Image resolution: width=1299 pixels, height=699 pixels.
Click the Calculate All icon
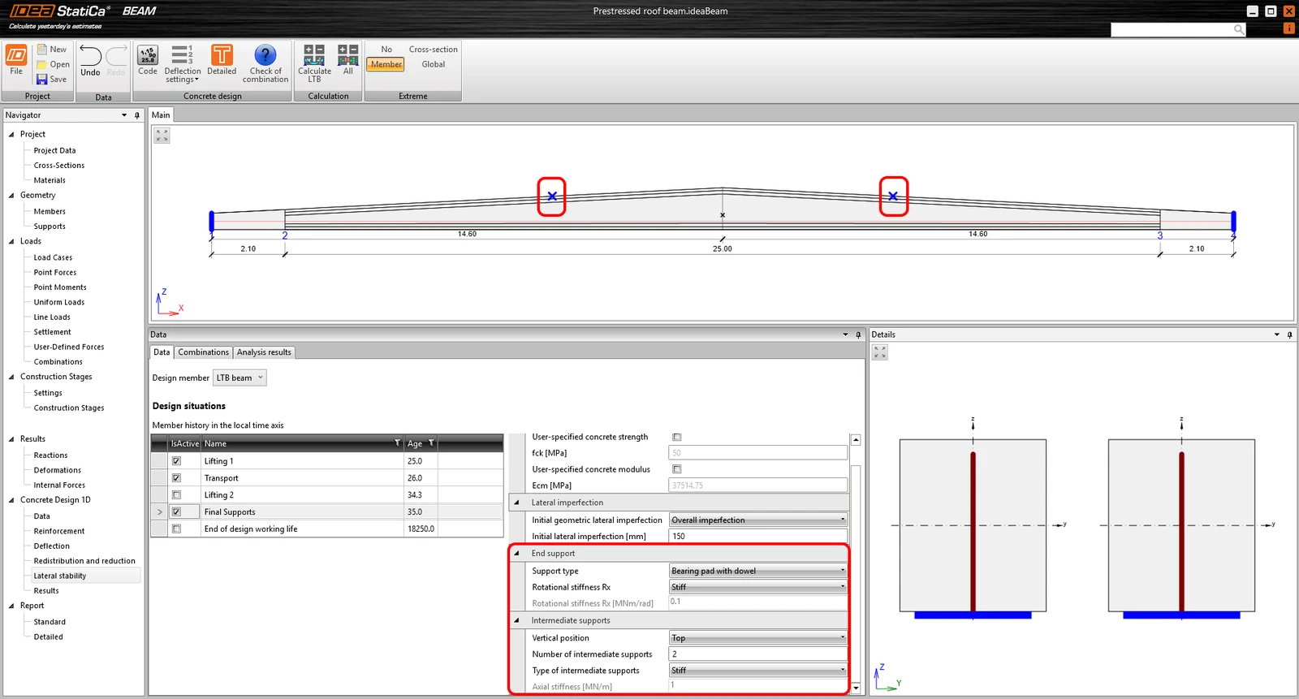click(x=347, y=55)
